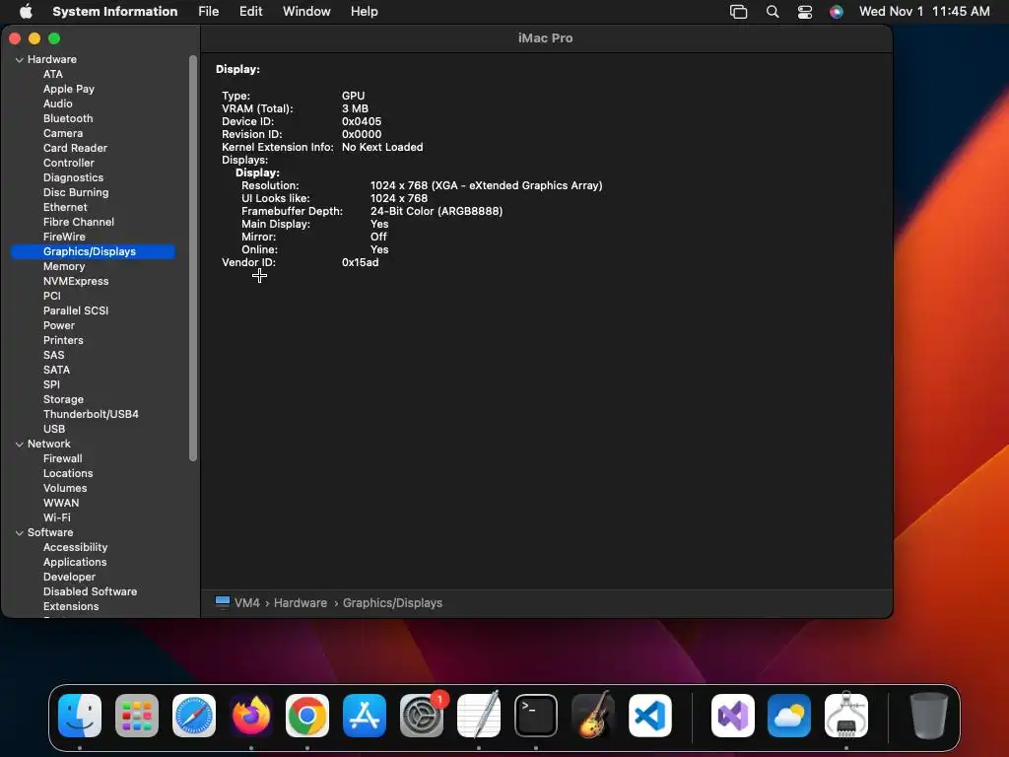1009x757 pixels.
Task: Click the Framebuffer Depth value 24-Bit Color
Action: [437, 211]
